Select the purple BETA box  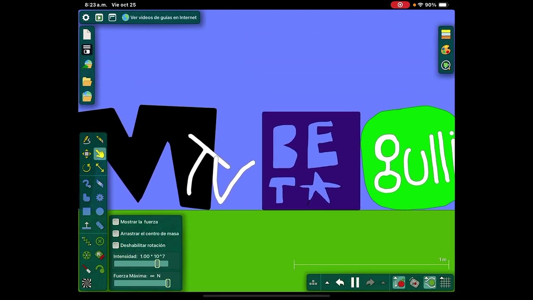[x=311, y=161]
